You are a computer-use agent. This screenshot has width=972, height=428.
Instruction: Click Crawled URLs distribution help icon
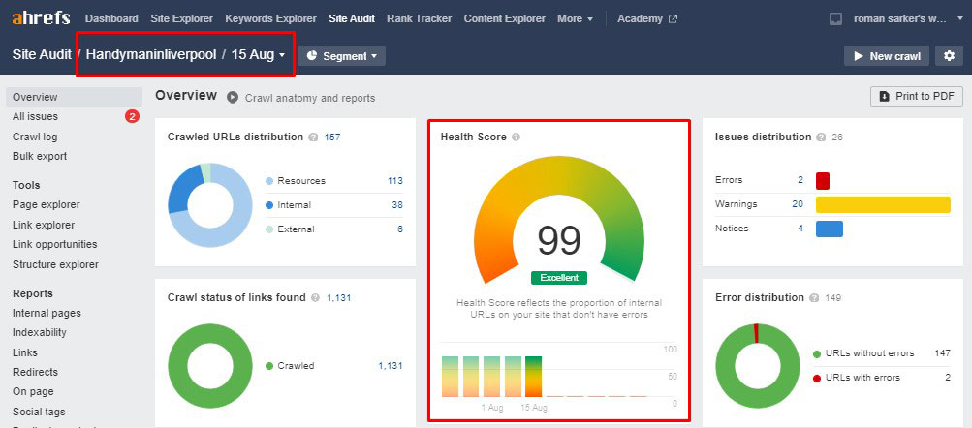pos(313,138)
